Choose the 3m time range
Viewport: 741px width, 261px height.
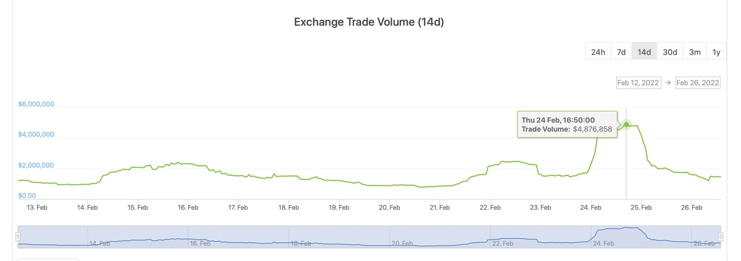tap(695, 51)
